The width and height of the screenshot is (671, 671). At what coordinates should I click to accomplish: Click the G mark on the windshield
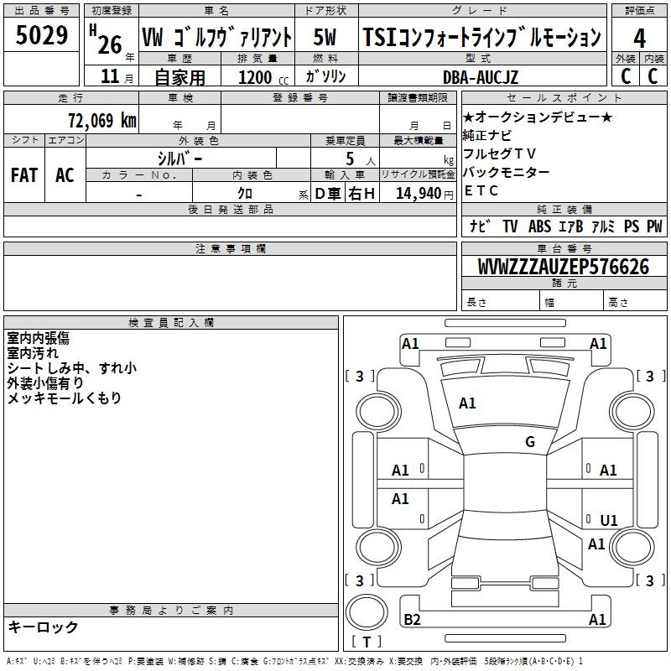[x=529, y=442]
